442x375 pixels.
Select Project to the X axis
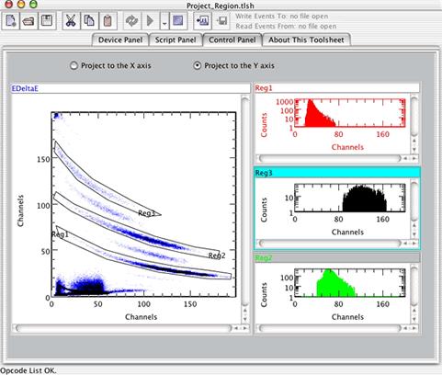click(x=110, y=65)
